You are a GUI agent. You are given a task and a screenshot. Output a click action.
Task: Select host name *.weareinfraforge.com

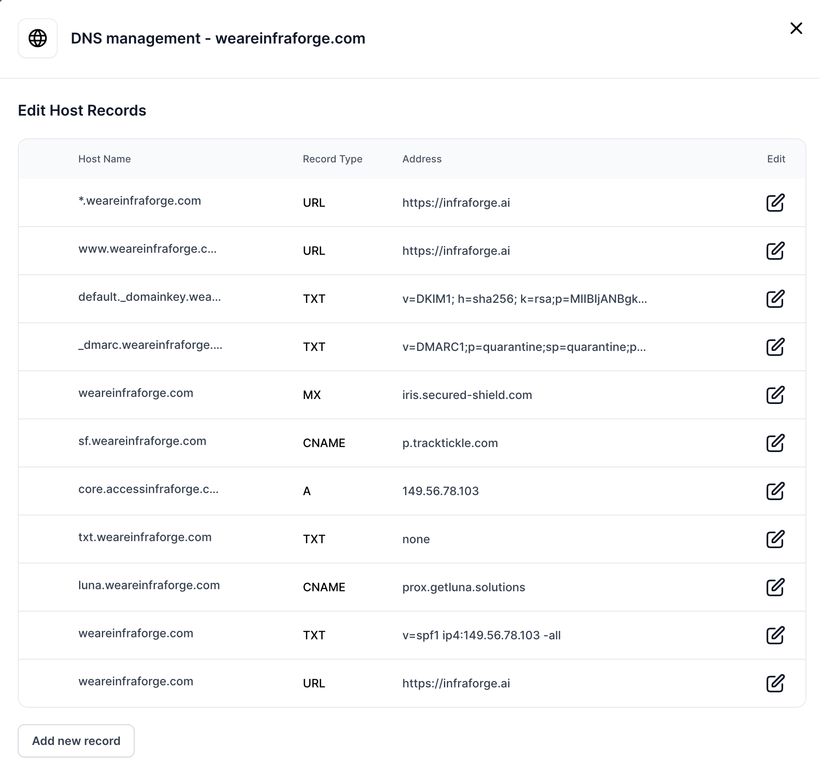coord(140,201)
